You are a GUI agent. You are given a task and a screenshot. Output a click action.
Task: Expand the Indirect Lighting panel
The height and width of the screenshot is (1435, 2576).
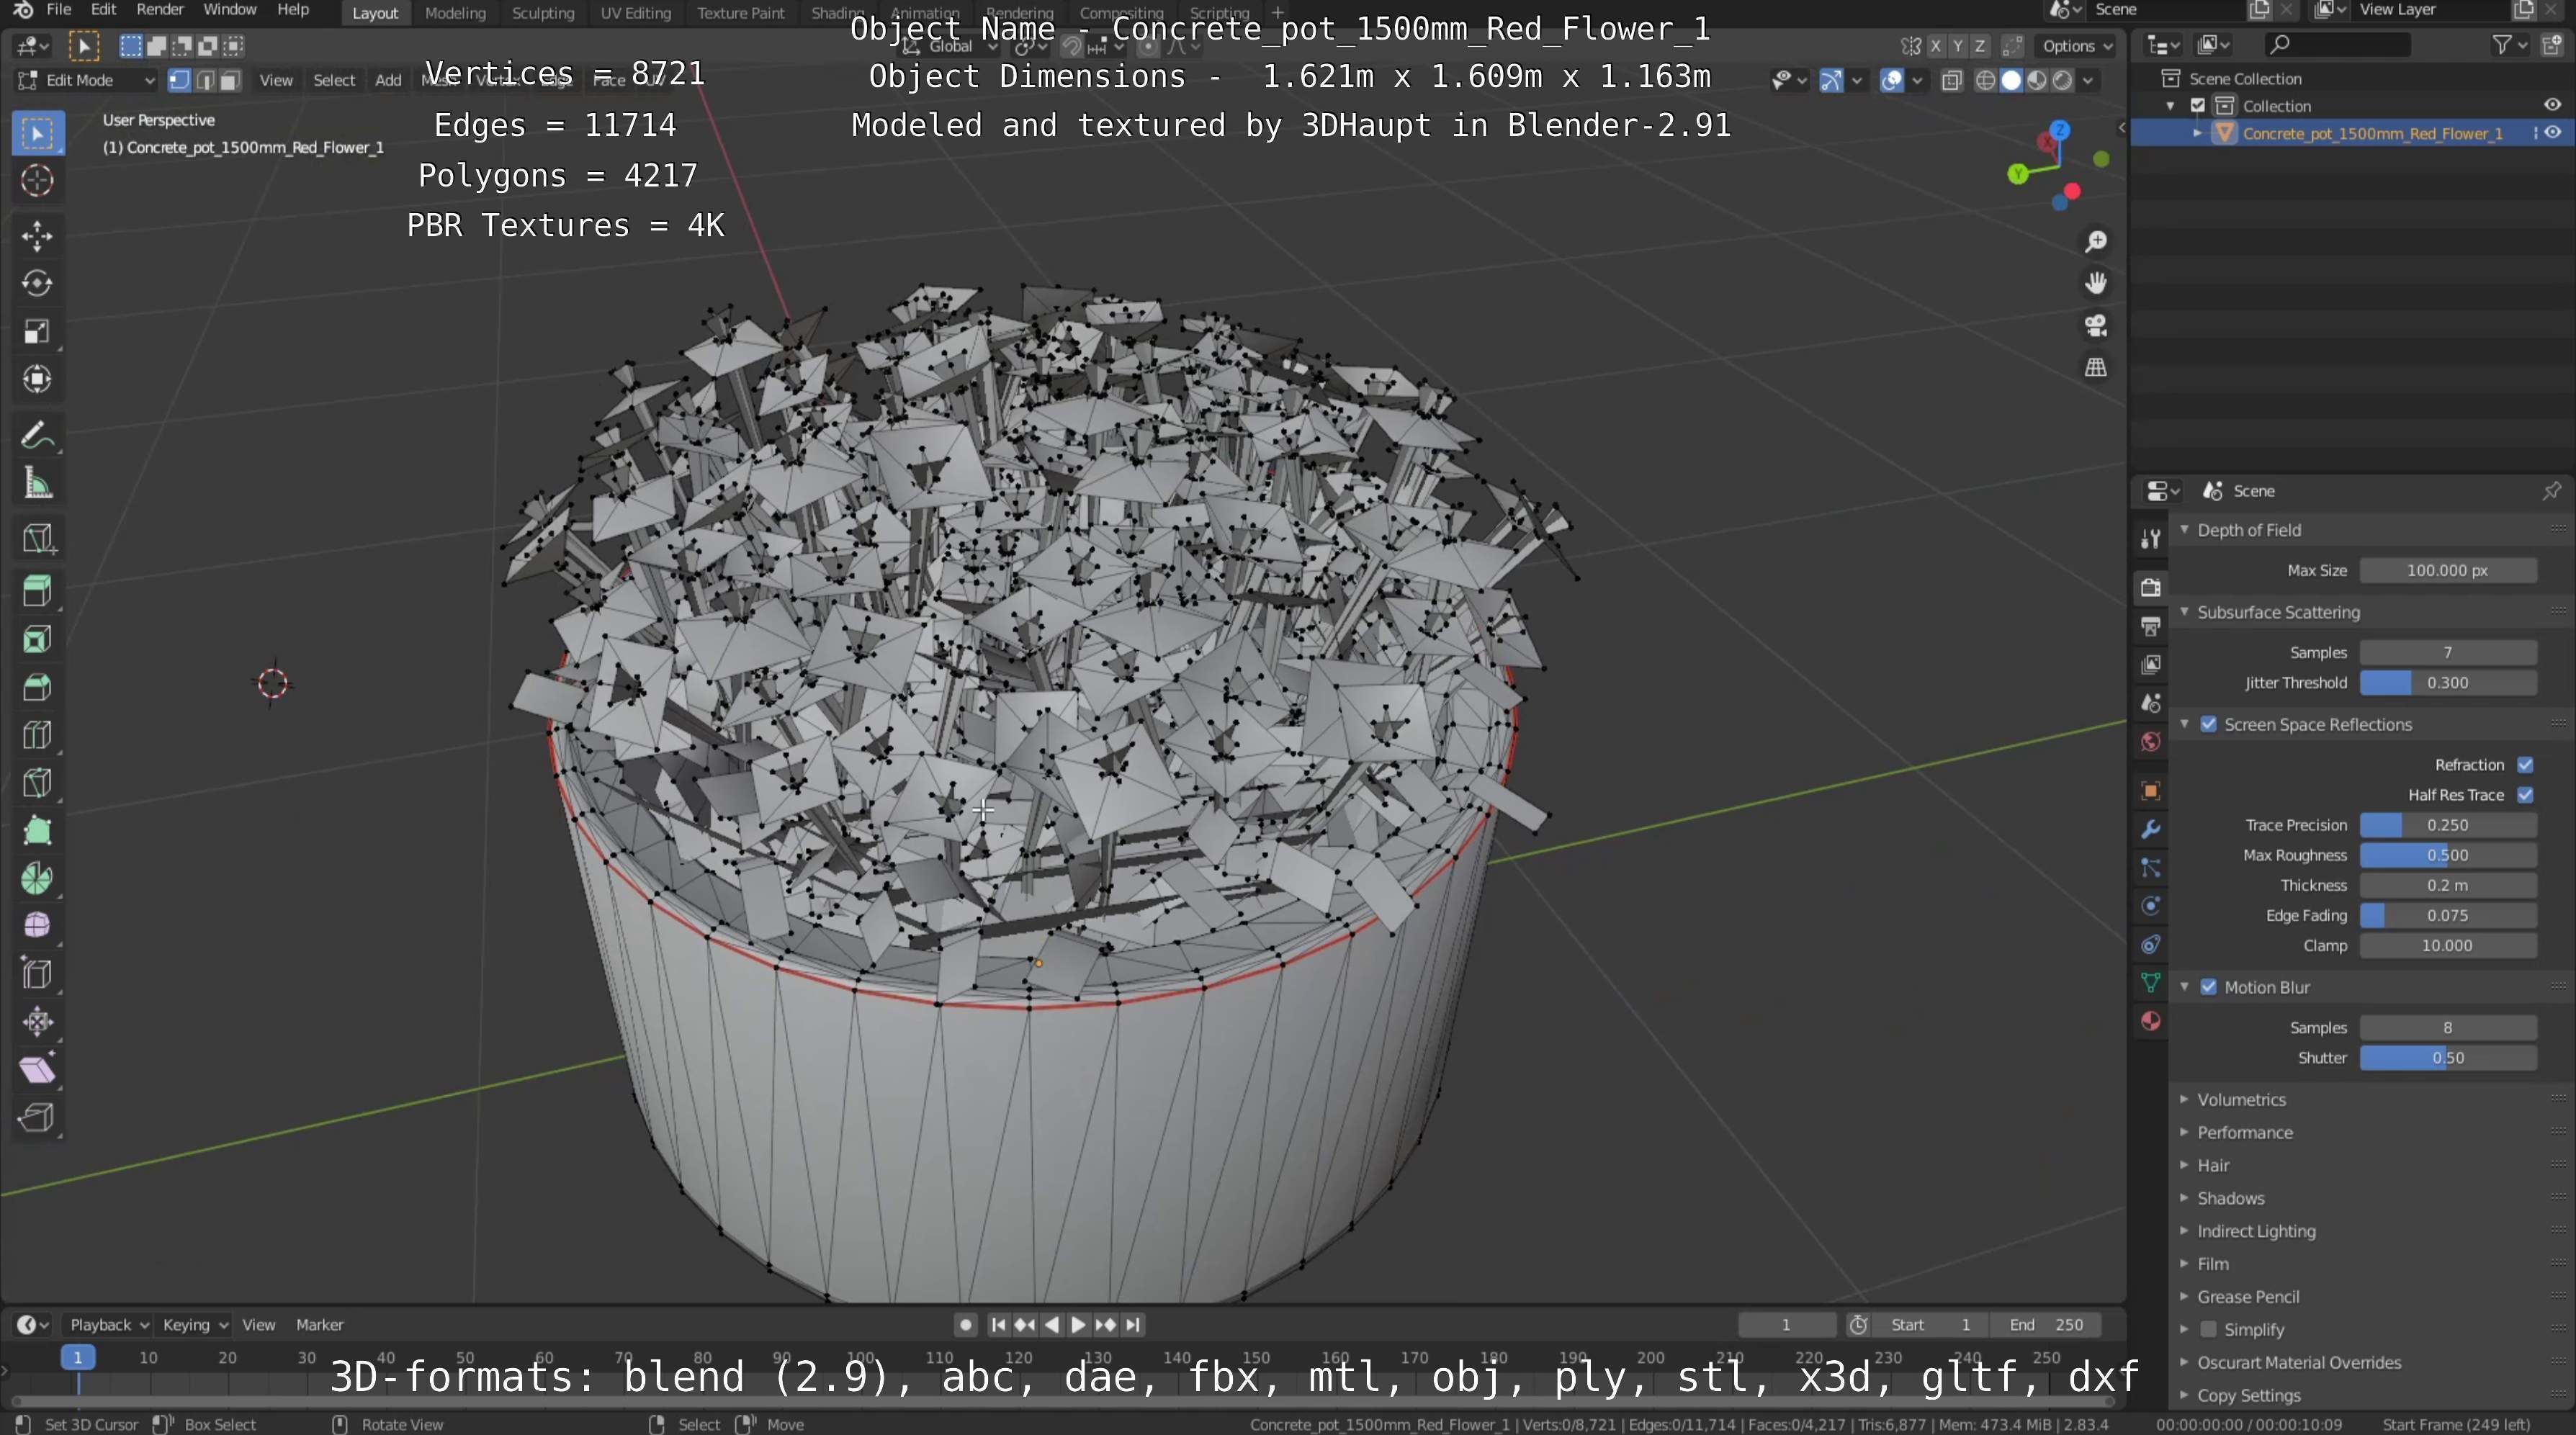2185,1232
